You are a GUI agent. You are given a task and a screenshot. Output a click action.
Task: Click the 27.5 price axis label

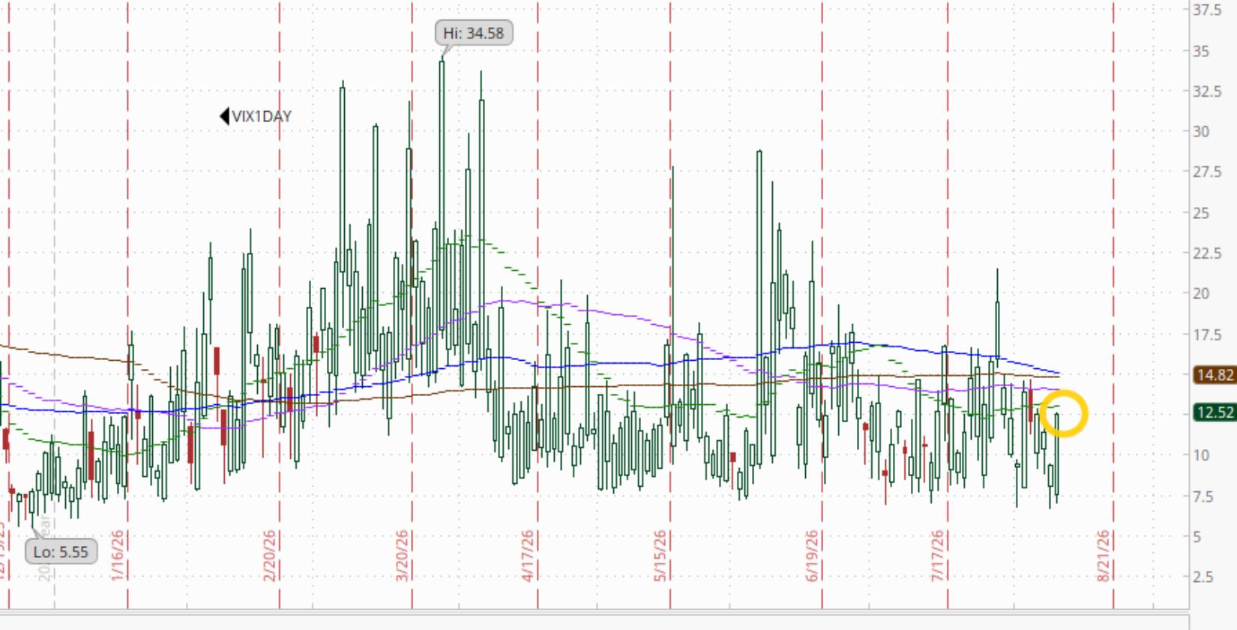click(x=1209, y=172)
